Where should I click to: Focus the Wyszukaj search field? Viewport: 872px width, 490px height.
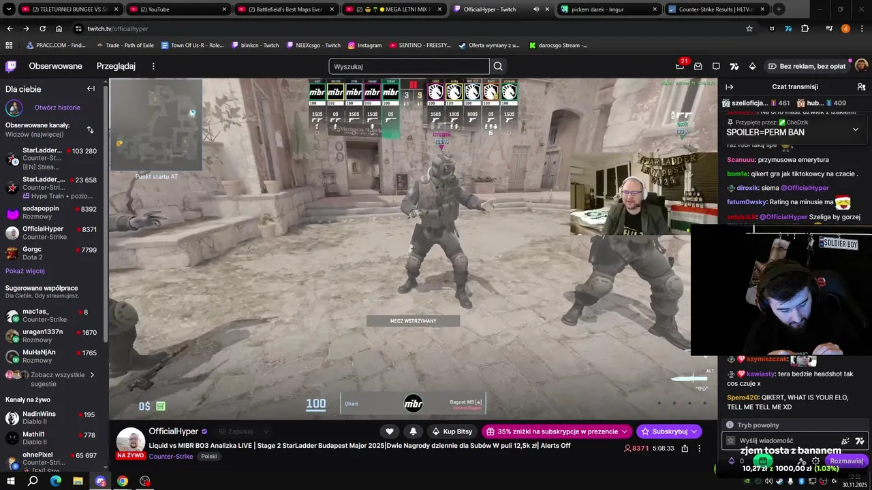[x=409, y=66]
